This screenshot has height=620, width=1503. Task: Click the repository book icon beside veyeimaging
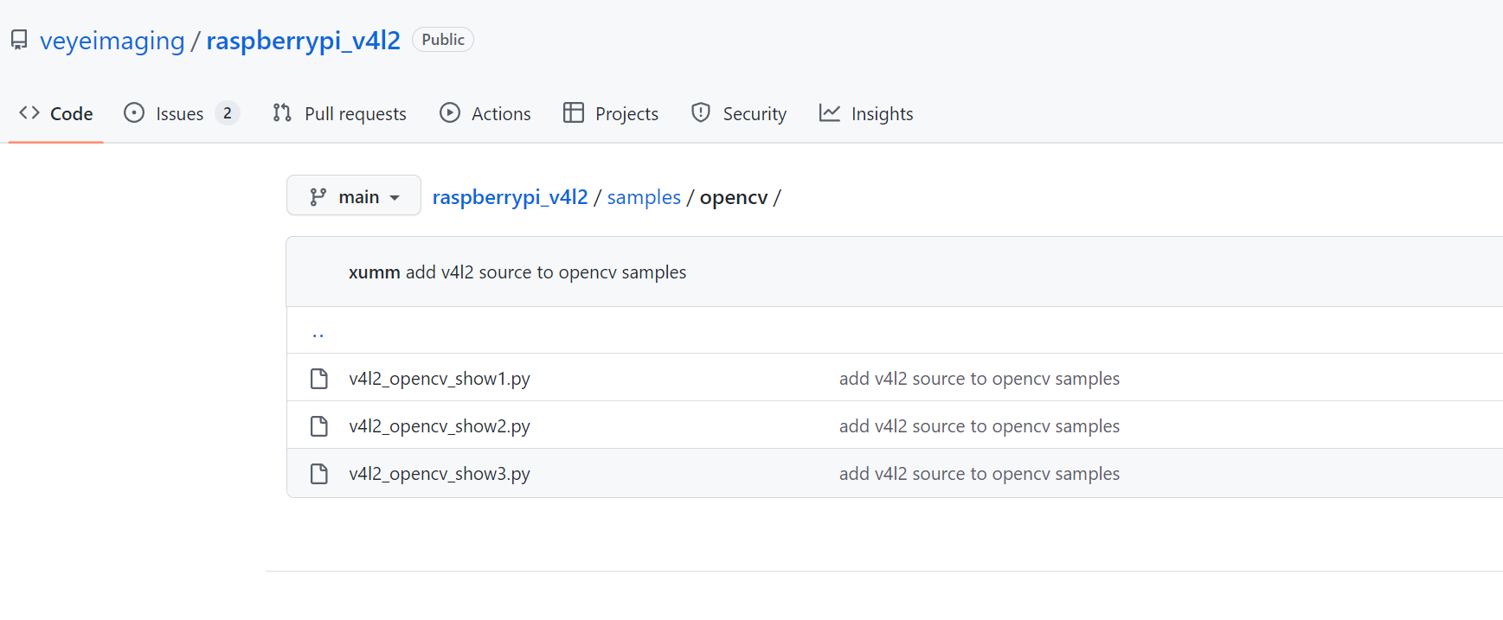(x=19, y=41)
